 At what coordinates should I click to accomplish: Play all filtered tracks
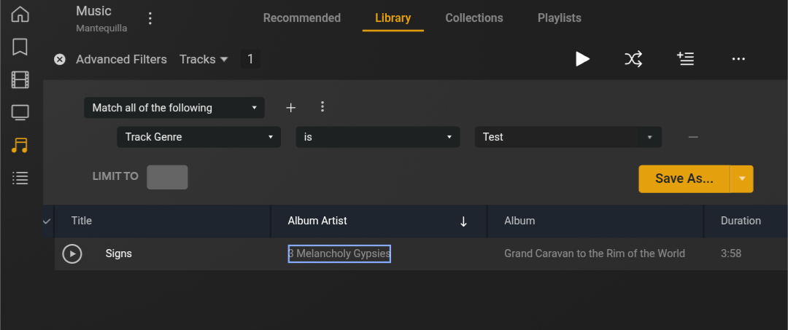click(582, 59)
